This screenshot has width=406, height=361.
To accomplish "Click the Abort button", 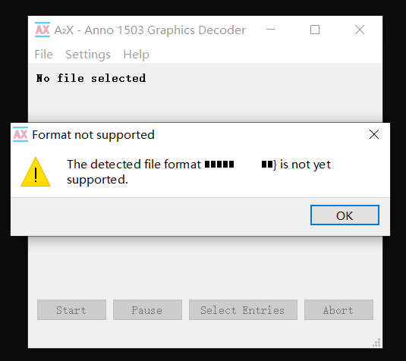I will [x=338, y=309].
